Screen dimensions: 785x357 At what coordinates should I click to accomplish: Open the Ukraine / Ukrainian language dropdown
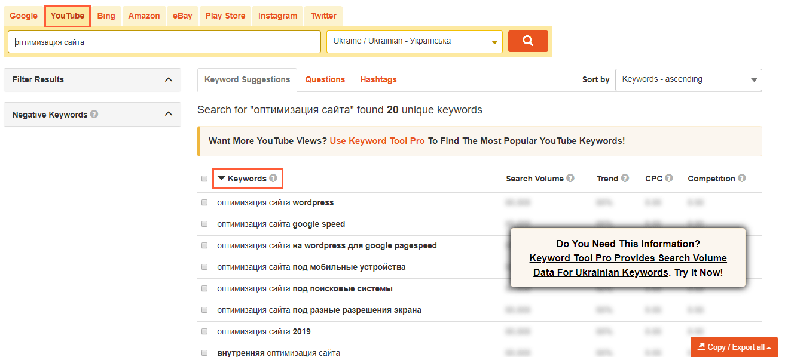(x=414, y=42)
